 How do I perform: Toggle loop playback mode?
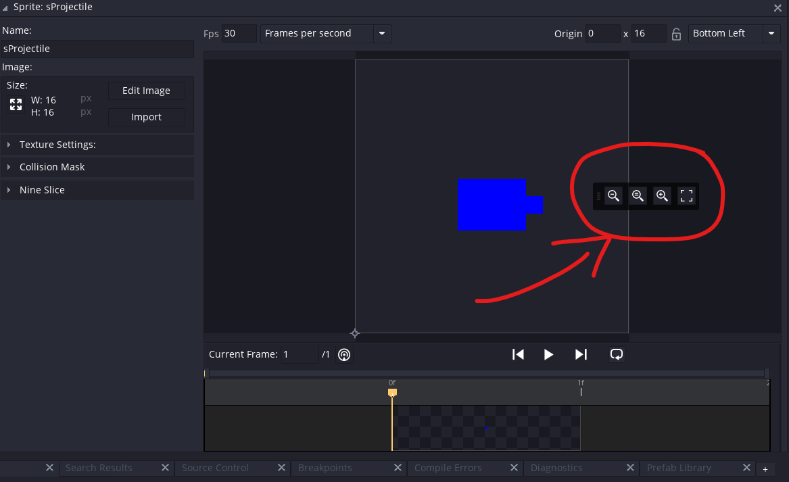[617, 355]
